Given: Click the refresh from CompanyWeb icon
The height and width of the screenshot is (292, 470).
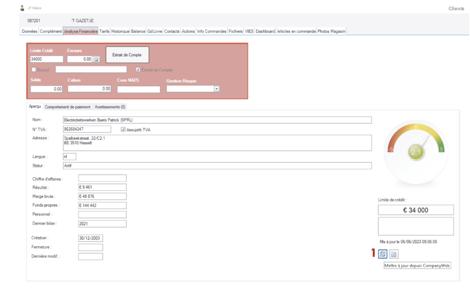Looking at the screenshot, I should click(x=383, y=254).
